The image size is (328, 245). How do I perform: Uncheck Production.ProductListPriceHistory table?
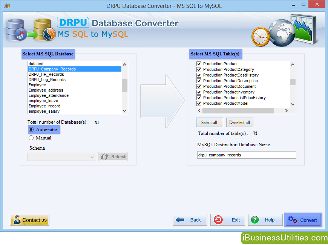coord(199,98)
